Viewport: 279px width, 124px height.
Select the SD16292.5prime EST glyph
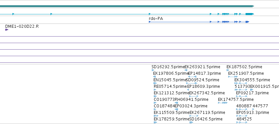[153, 70]
